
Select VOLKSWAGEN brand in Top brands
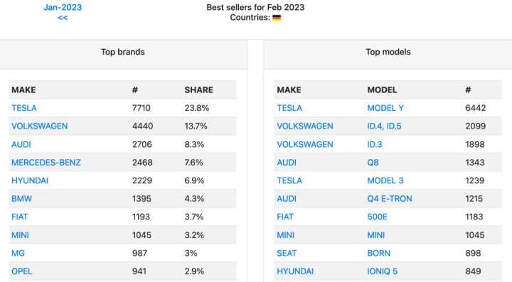[40, 126]
